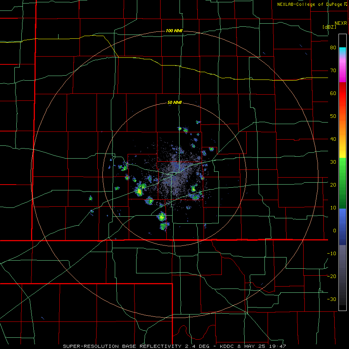349x349 pixels.
Task: Click the 80 value on the dBZ scale
Action: click(x=333, y=48)
